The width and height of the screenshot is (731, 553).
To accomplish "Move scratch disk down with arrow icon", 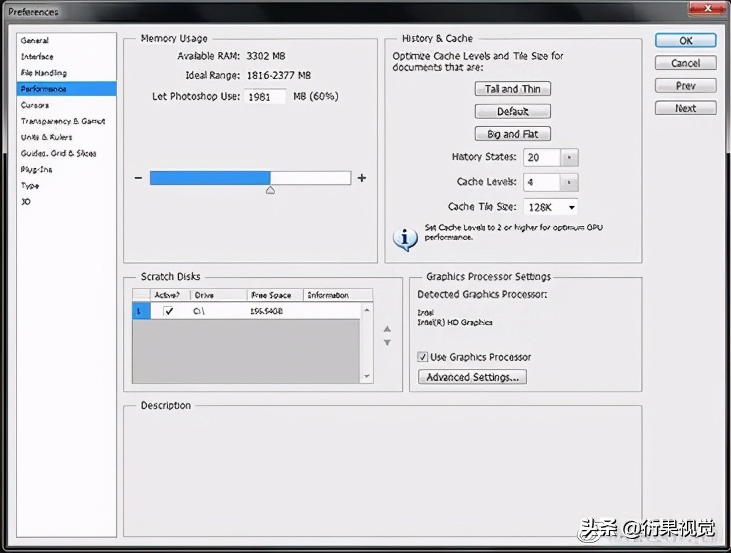I will 387,343.
